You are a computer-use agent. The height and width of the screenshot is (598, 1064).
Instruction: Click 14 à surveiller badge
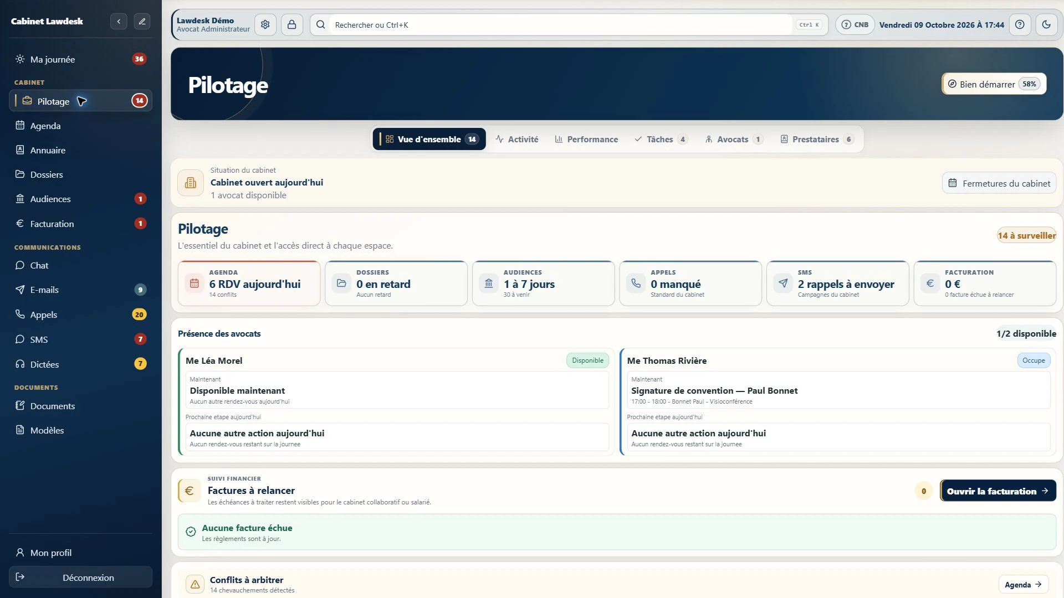1026,236
